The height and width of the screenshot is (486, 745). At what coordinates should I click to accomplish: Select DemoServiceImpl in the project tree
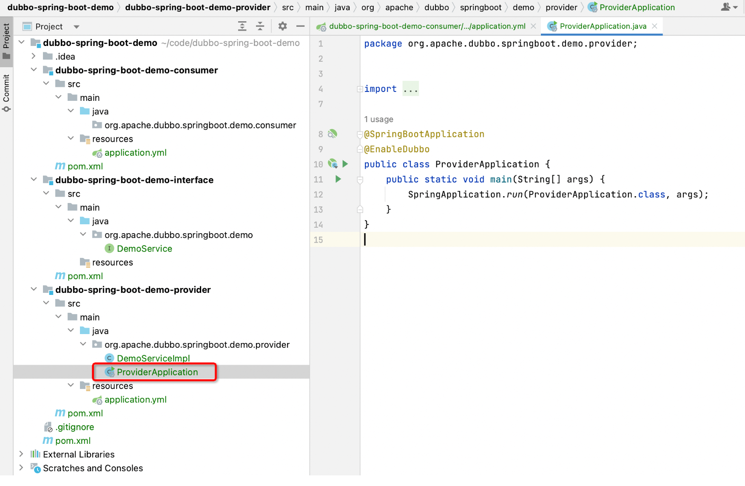(x=153, y=358)
